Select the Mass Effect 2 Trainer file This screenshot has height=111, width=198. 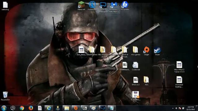pos(179,67)
